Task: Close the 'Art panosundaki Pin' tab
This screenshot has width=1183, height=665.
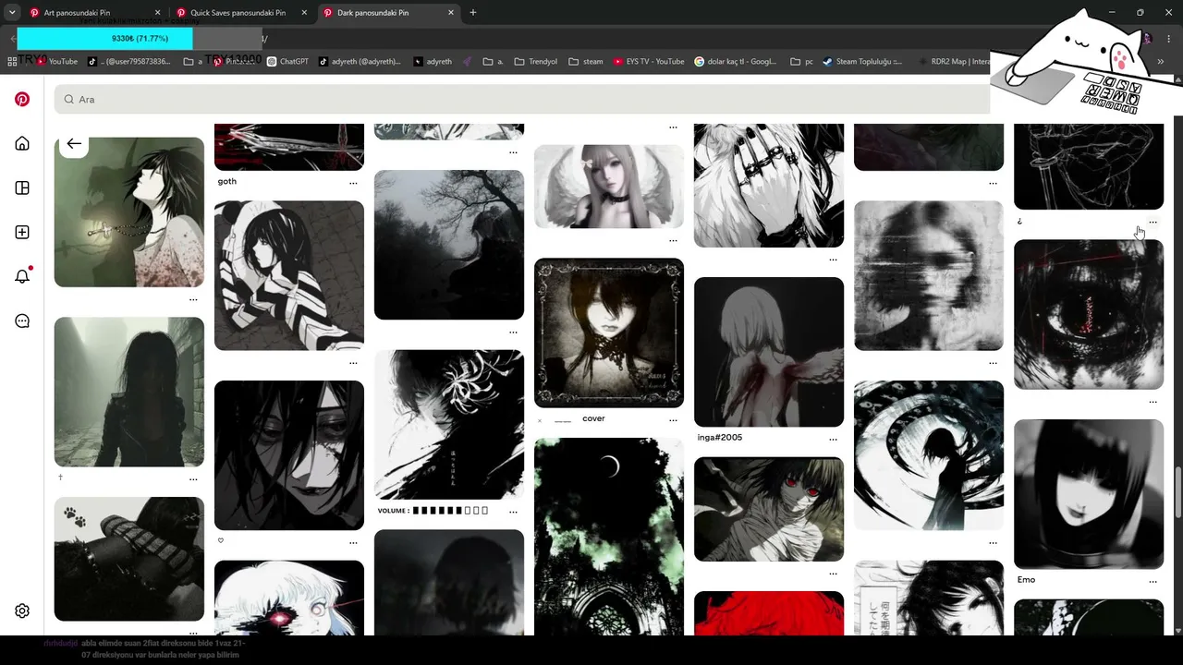Action: coord(157,13)
